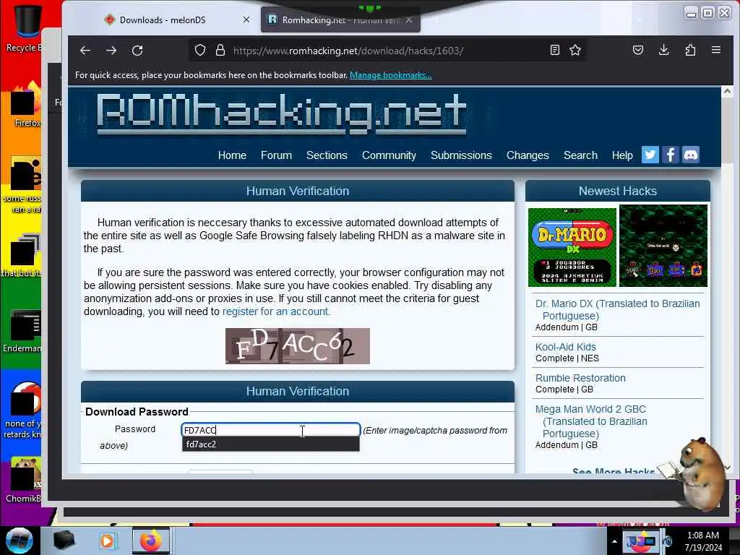The height and width of the screenshot is (555, 740).
Task: Open the Kool-Aid Kids hack link
Action: 565,347
